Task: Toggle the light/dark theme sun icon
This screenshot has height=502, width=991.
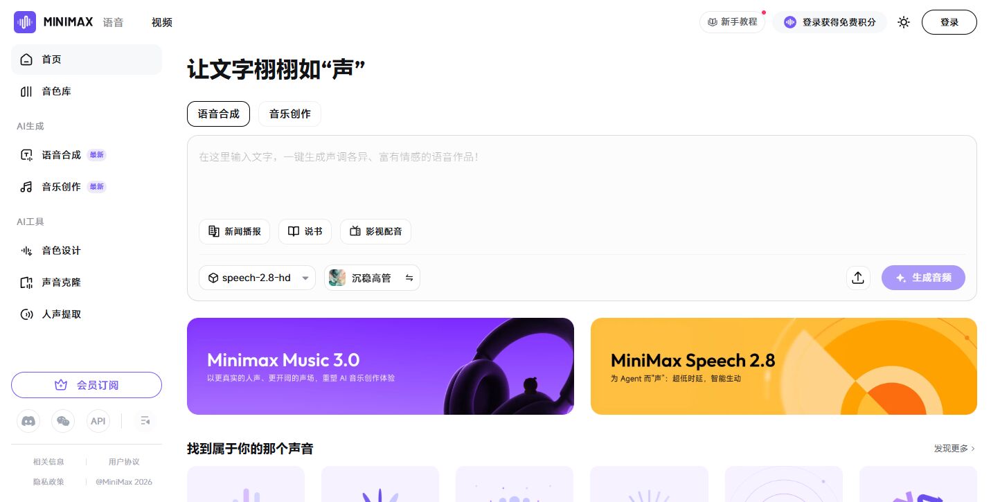Action: [904, 22]
